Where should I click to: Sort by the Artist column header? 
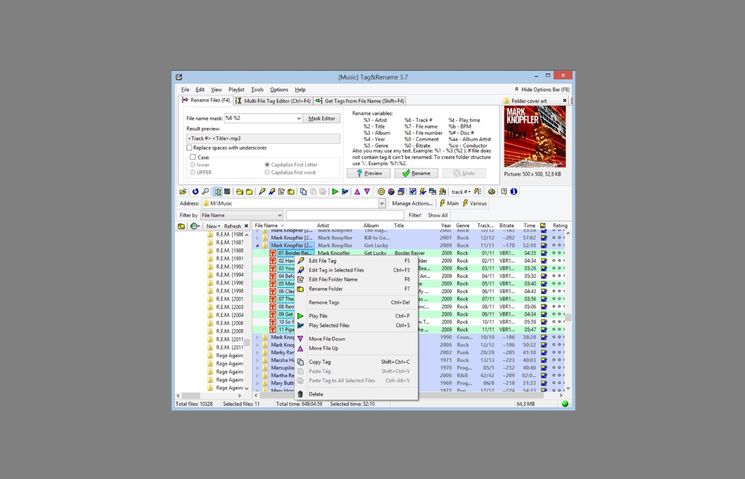click(x=338, y=226)
